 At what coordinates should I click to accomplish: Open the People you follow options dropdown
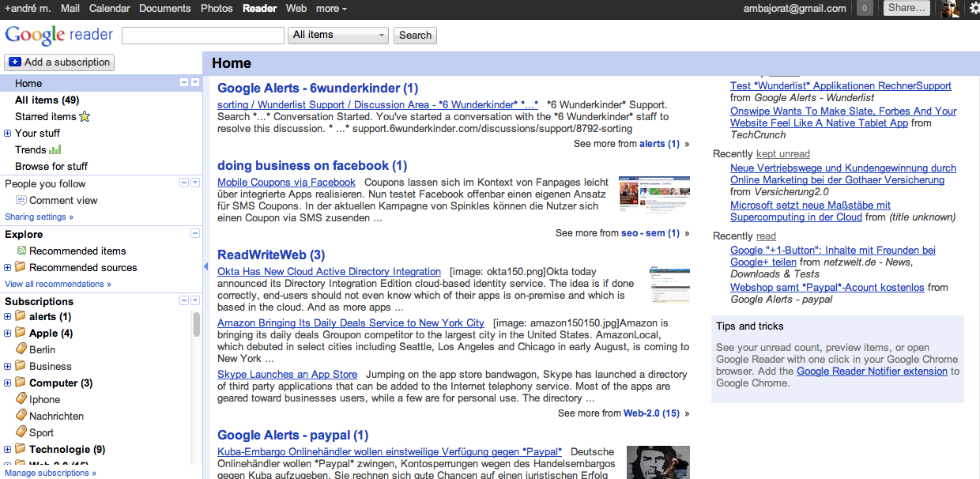click(x=194, y=183)
